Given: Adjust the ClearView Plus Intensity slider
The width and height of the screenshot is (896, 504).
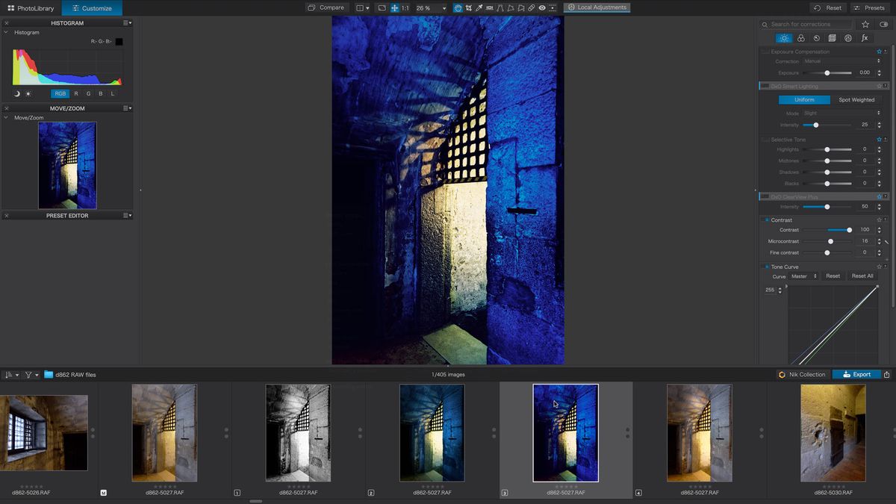Looking at the screenshot, I should [827, 207].
